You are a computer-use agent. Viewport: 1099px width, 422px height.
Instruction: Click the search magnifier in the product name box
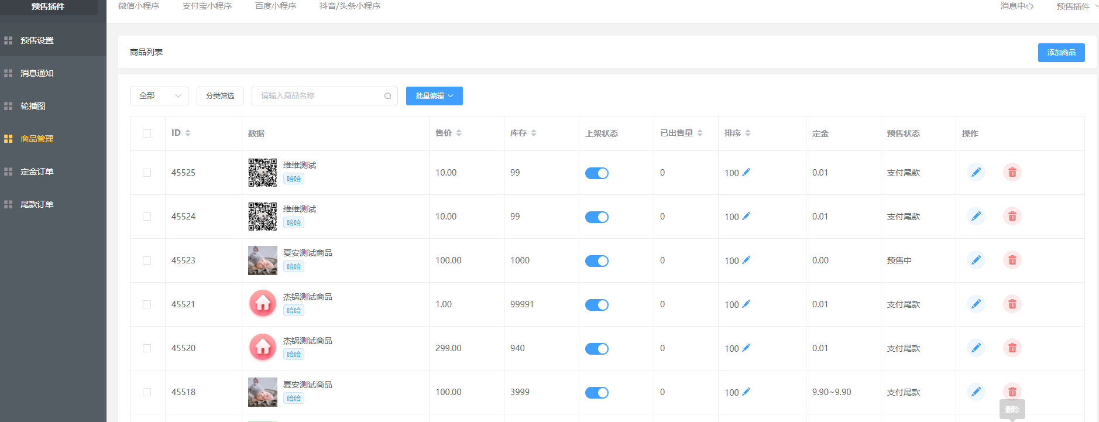coord(387,96)
